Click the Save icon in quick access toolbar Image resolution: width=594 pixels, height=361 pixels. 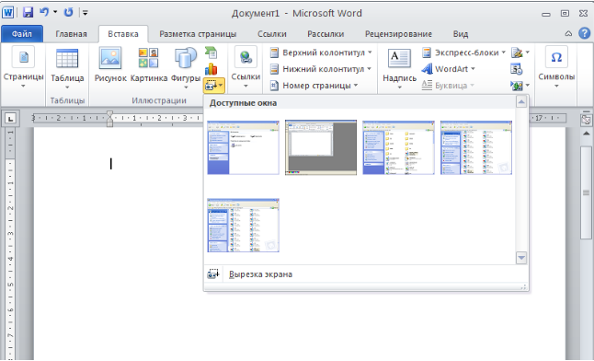tap(28, 12)
